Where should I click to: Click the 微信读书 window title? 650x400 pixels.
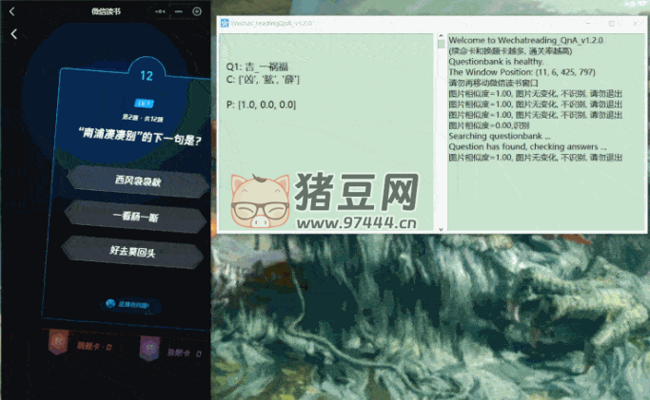pos(107,11)
